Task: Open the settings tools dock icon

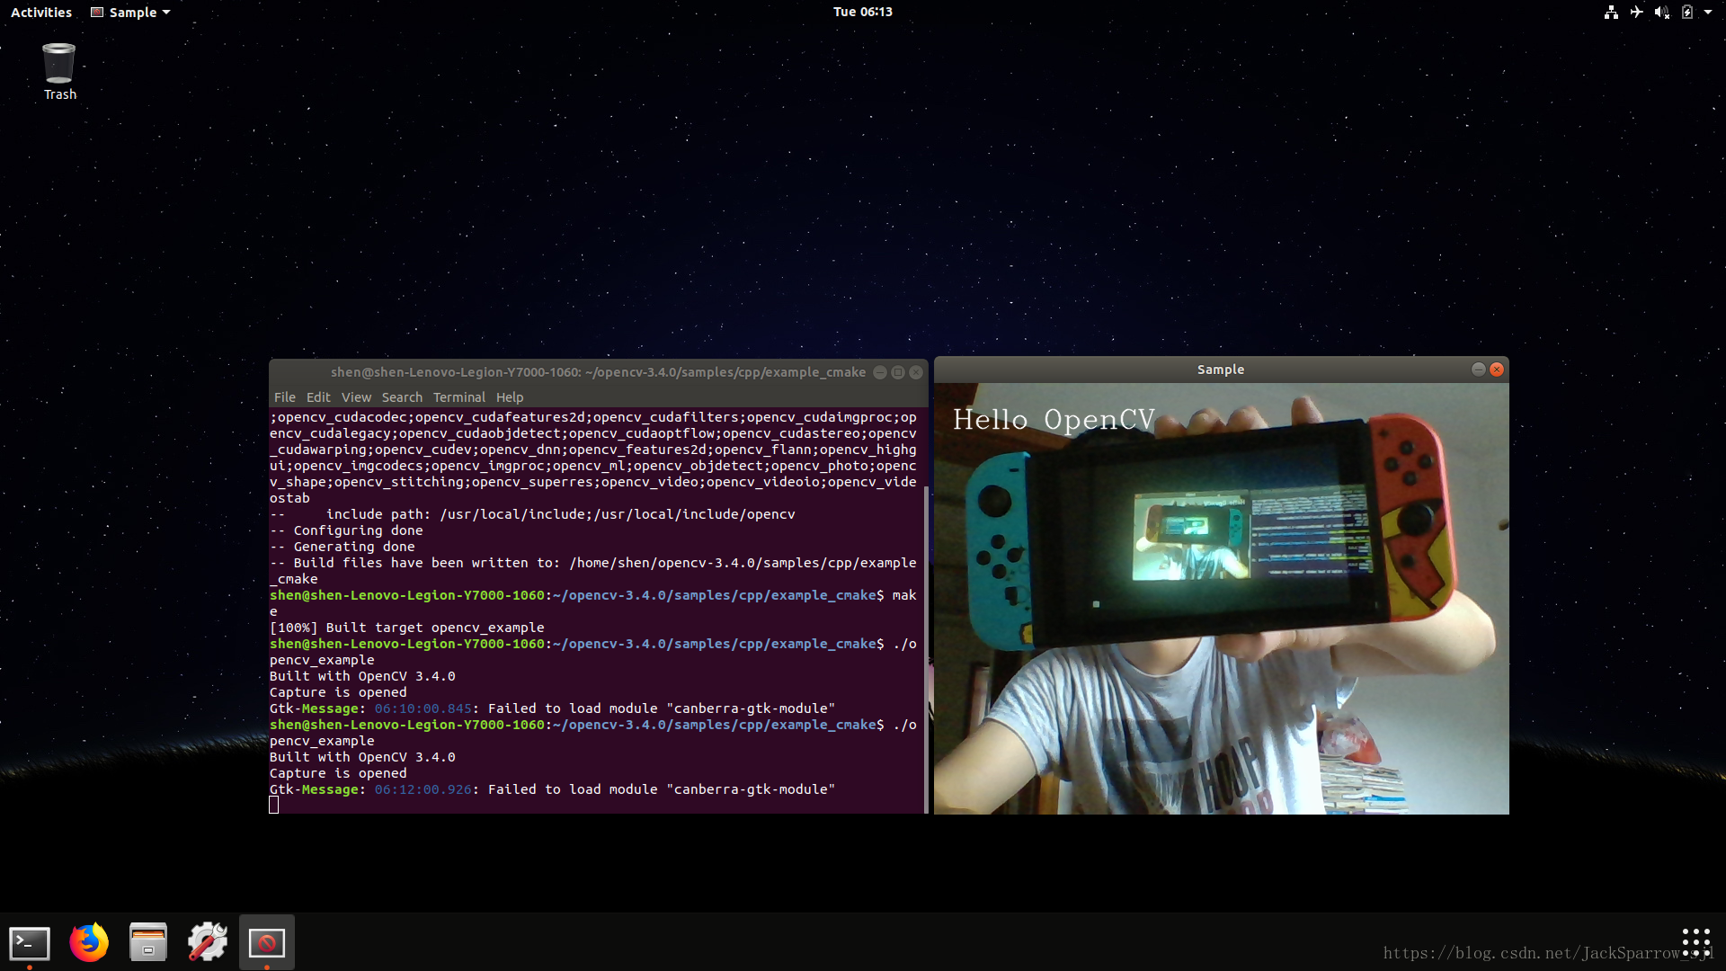Action: click(208, 943)
